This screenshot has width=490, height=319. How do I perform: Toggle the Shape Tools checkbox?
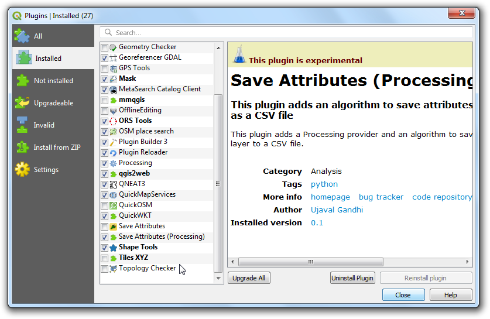104,248
